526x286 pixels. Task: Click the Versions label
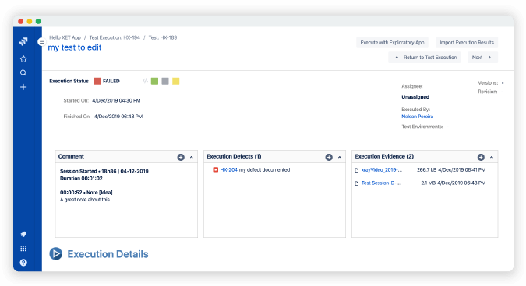click(x=488, y=82)
